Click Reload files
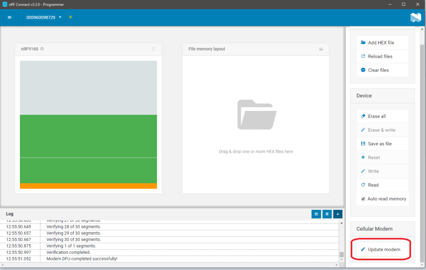The height and width of the screenshot is (270, 426). [x=380, y=56]
